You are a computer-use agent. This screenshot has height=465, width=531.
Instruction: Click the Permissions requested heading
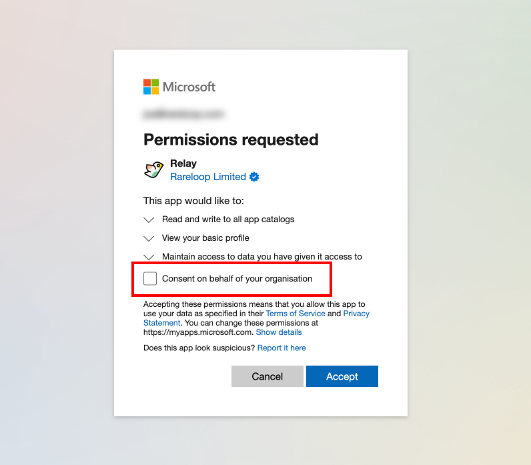pyautogui.click(x=231, y=139)
